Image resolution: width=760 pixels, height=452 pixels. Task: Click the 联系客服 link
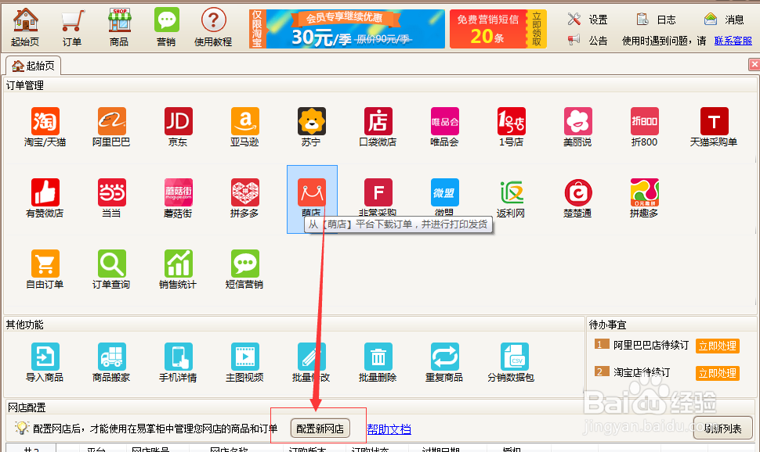[733, 41]
